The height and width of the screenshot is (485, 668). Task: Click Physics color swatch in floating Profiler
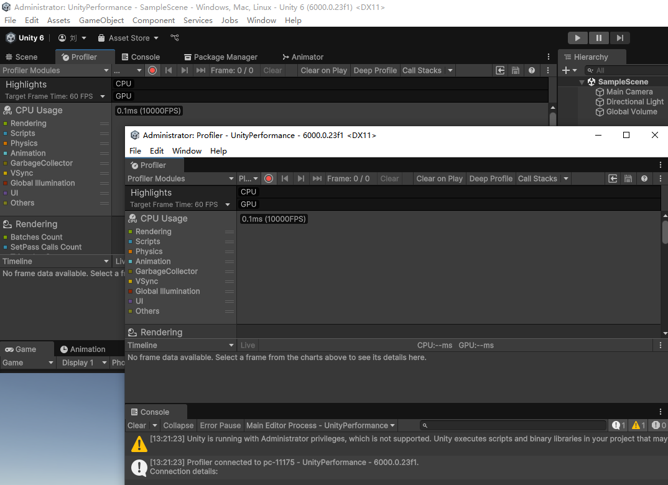click(131, 252)
